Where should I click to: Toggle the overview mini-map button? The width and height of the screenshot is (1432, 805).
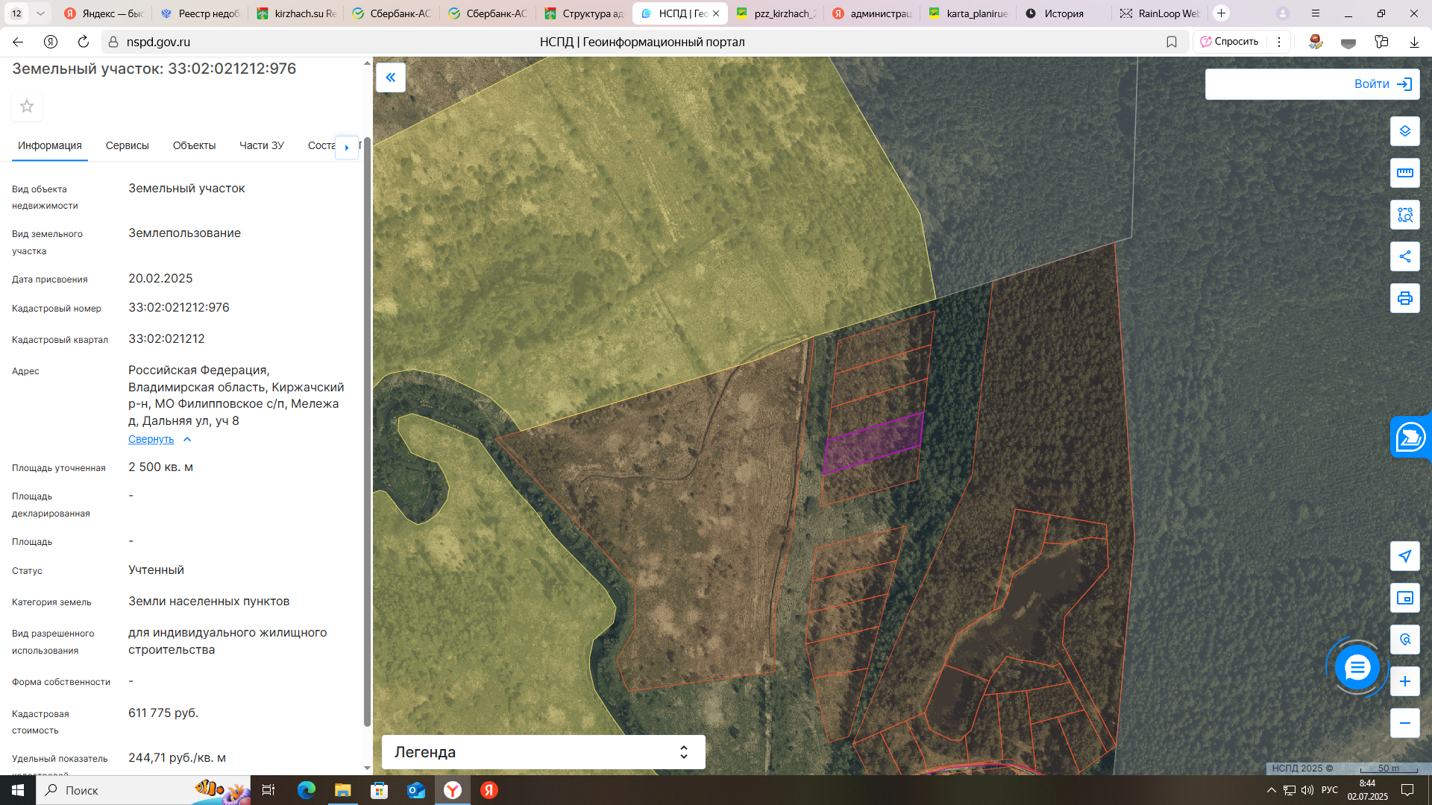coord(1404,598)
